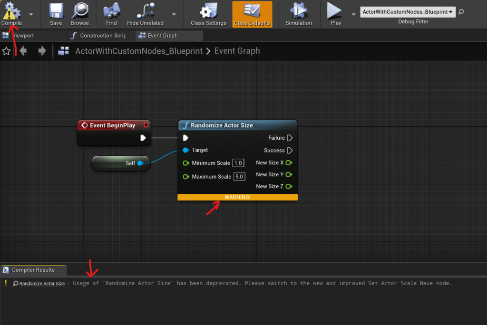The height and width of the screenshot is (325, 487).
Task: Click the Compile toolbar icon
Action: pos(11,11)
